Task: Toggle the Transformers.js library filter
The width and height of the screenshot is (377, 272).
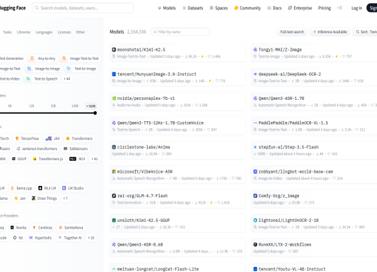Action: tap(48, 159)
